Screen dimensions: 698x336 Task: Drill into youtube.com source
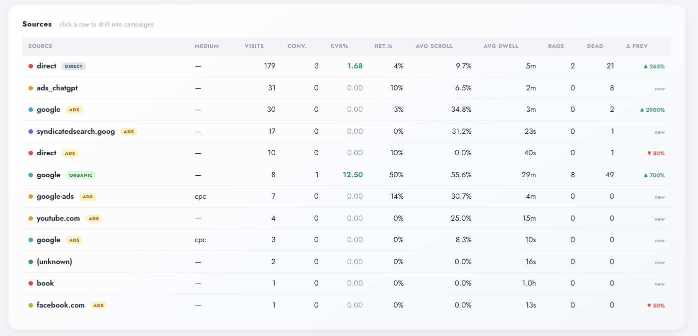pyautogui.click(x=347, y=218)
